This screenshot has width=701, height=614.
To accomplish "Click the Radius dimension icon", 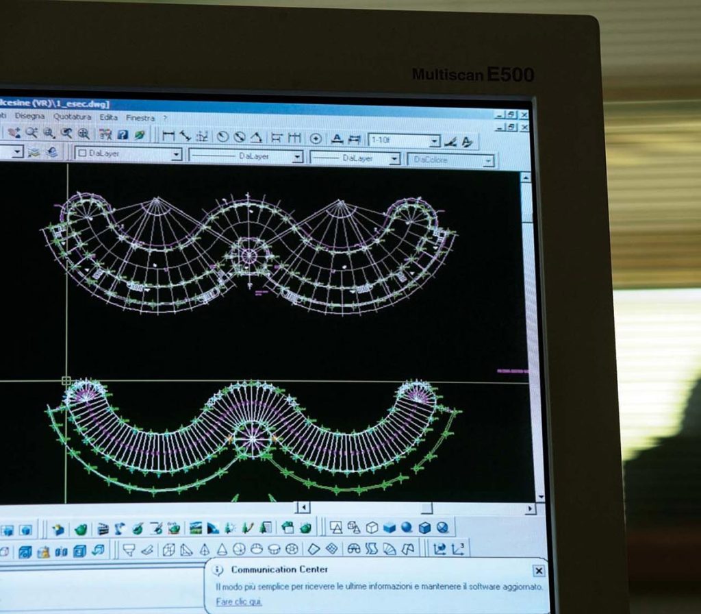I will coord(222,137).
